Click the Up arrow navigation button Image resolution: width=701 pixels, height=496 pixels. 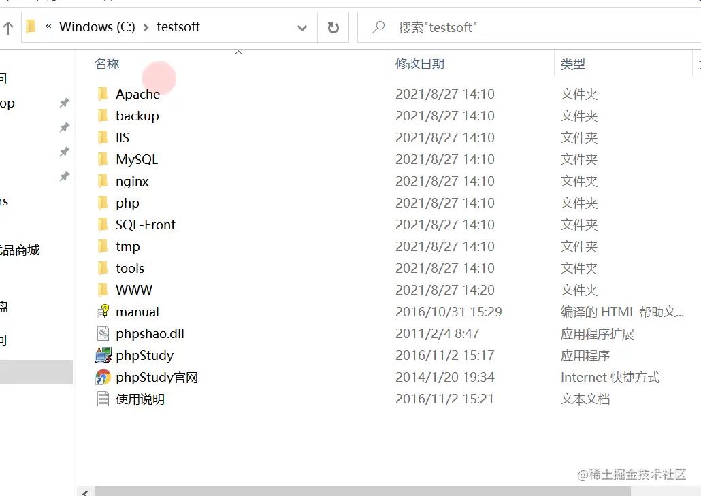[8, 28]
